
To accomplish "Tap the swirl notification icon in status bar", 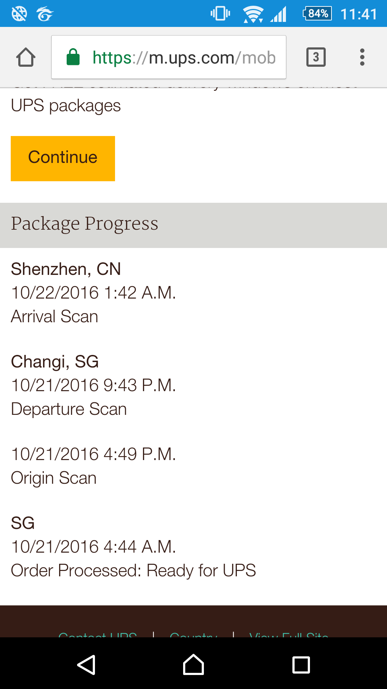I will point(45,14).
